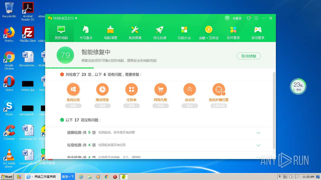This screenshot has height=180, width=321.
Task: Click the 23% floating speed widget
Action: point(298,86)
